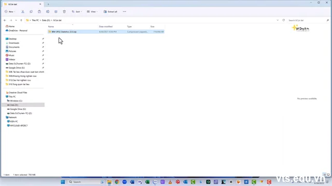Open Google Chrome from the taskbar
The height and width of the screenshot is (186, 332).
point(117,182)
